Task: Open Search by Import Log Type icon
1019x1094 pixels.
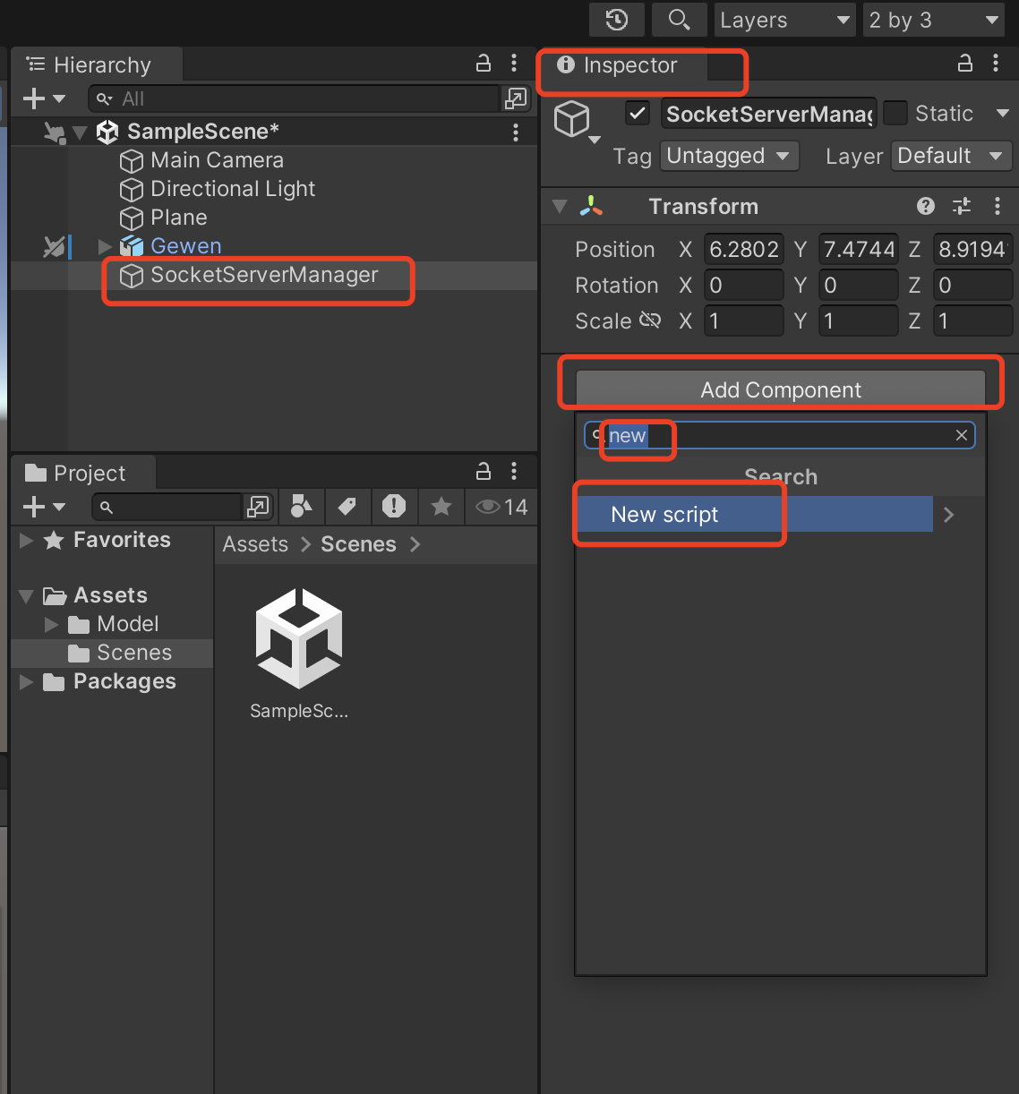Action: [394, 508]
